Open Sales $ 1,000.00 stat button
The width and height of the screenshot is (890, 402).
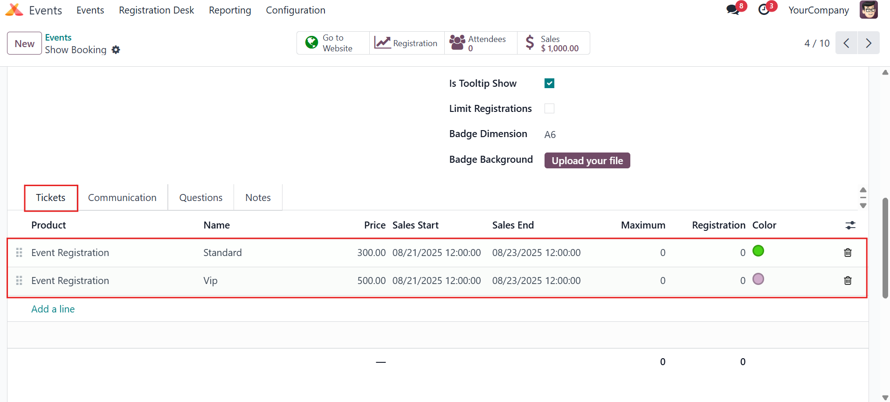[x=553, y=43]
